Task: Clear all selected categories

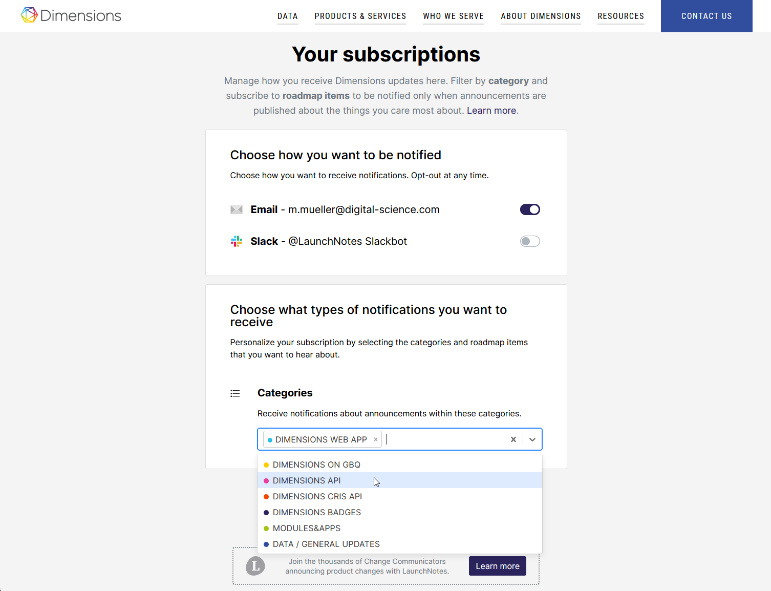Action: [x=513, y=439]
